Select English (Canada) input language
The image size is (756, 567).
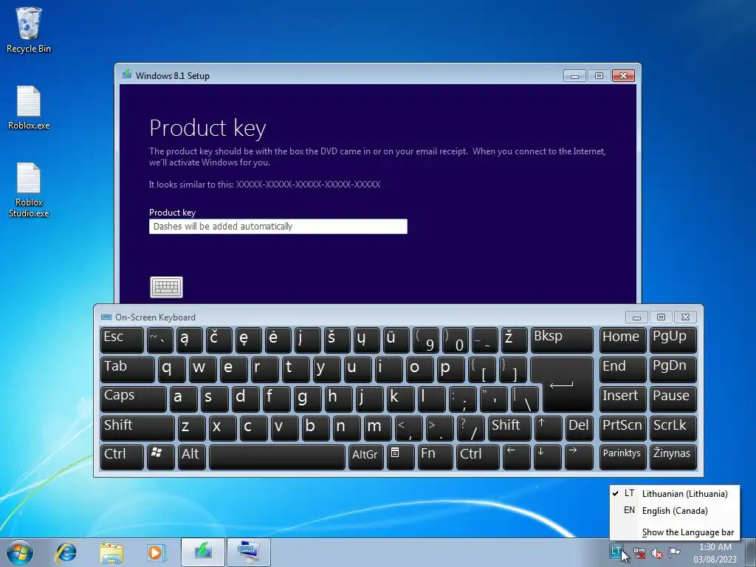(675, 511)
